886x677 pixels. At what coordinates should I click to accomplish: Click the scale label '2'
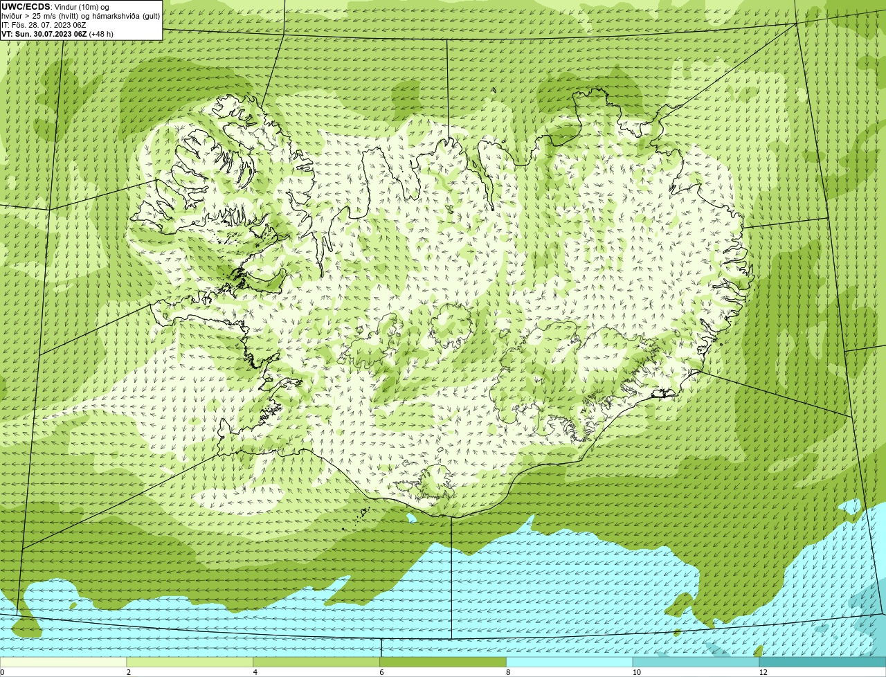pyautogui.click(x=129, y=672)
